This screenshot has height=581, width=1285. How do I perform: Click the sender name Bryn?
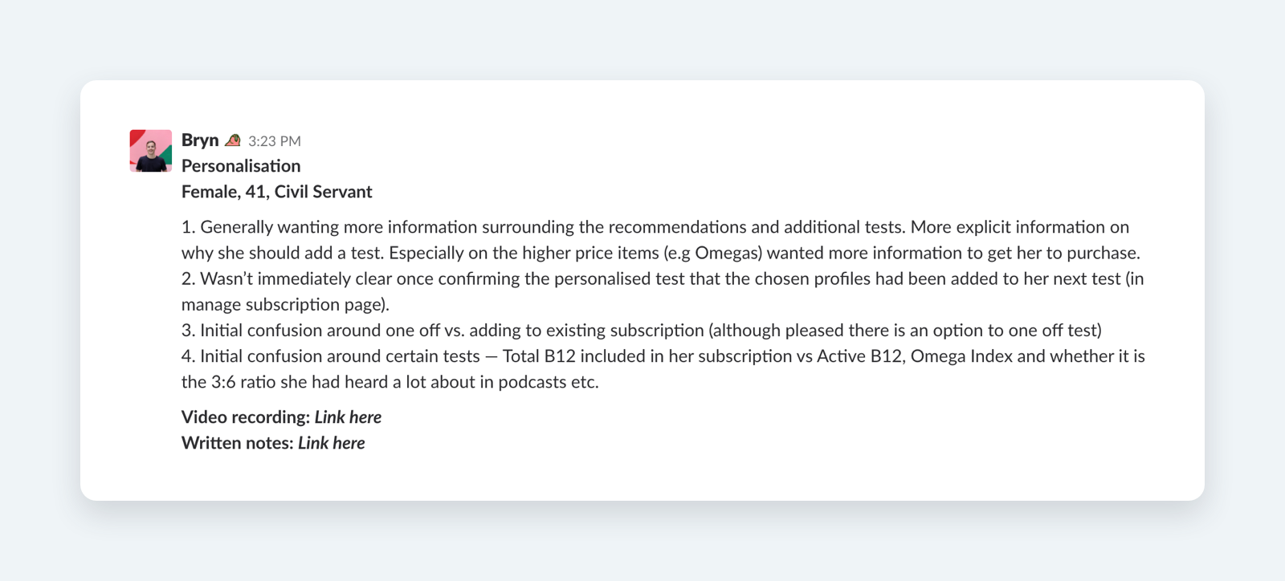(x=200, y=140)
